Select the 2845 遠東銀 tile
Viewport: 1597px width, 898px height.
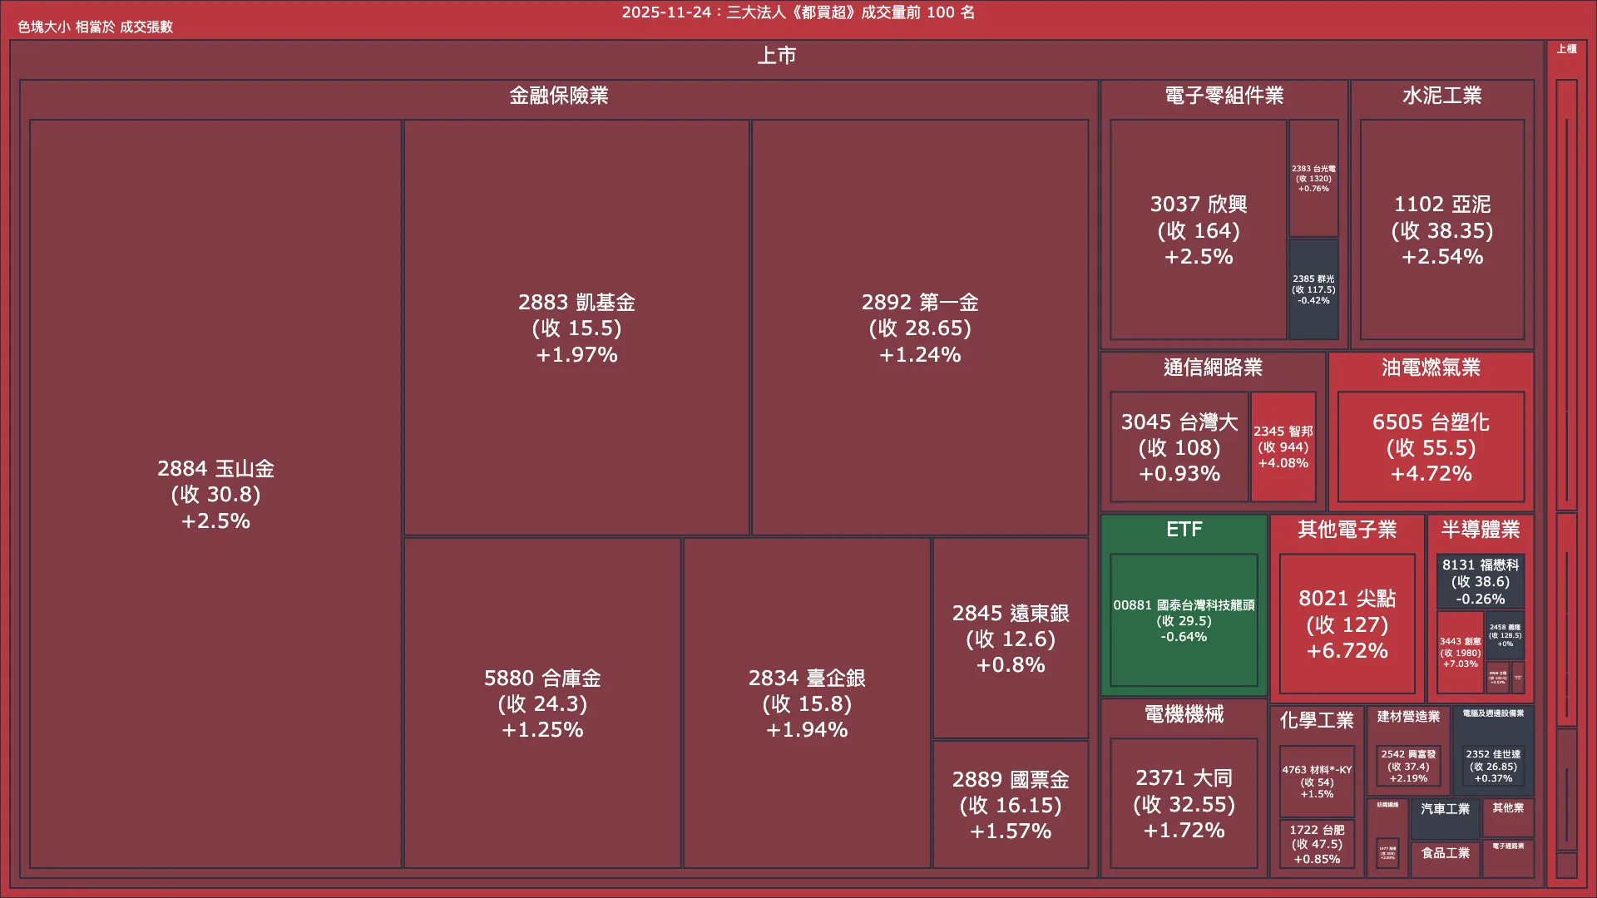tap(1010, 640)
